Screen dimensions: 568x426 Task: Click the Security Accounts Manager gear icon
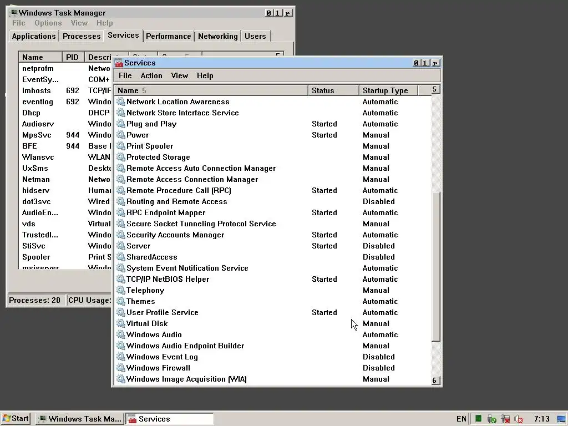(120, 235)
